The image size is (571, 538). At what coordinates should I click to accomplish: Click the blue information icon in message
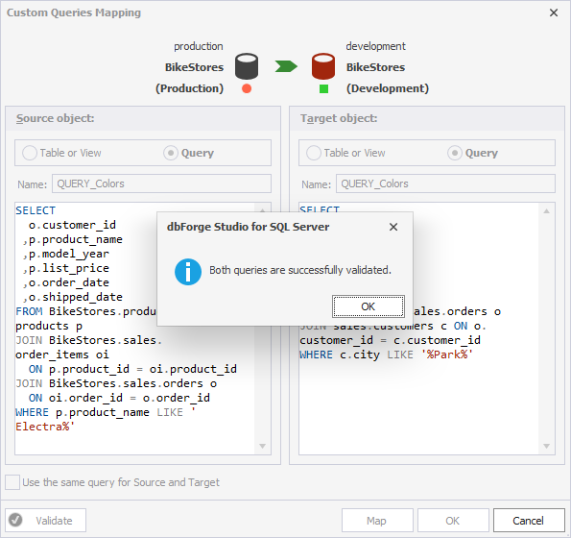[x=188, y=272]
